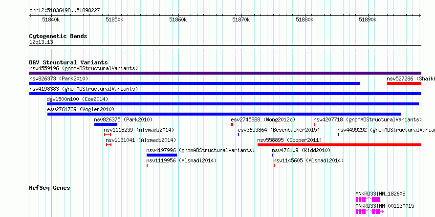Open the nsv826373 (Park2010) label

[59, 79]
